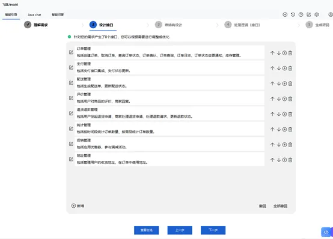Click edit icon for 订单管理 row

71,52
